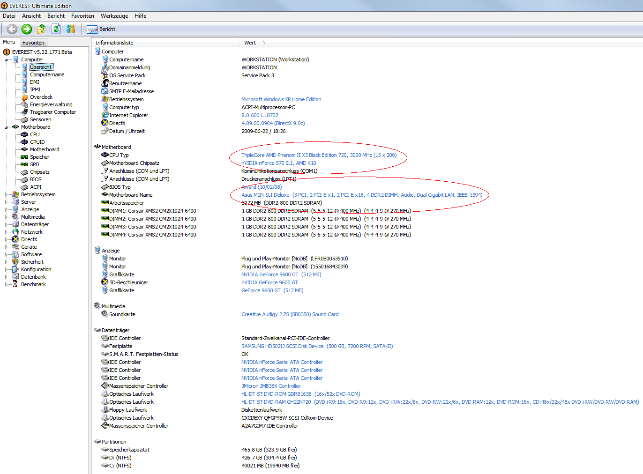Click the Up-level arrow toolbar icon
643x474 pixels.
(41, 29)
